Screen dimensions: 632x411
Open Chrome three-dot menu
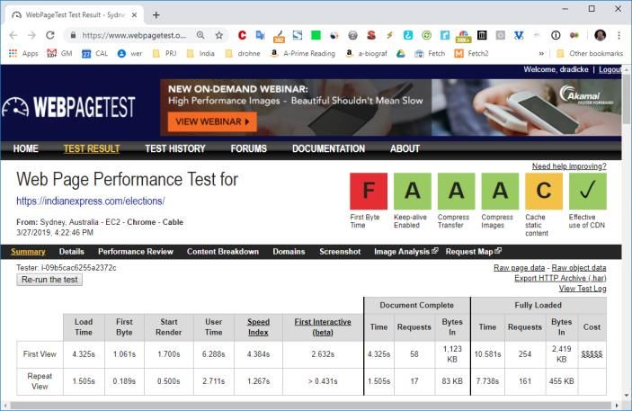619,35
